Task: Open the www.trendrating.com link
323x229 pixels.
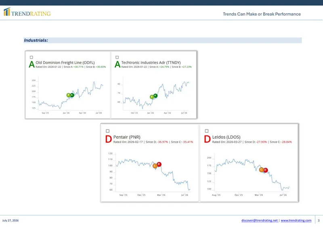Action: coord(296,221)
